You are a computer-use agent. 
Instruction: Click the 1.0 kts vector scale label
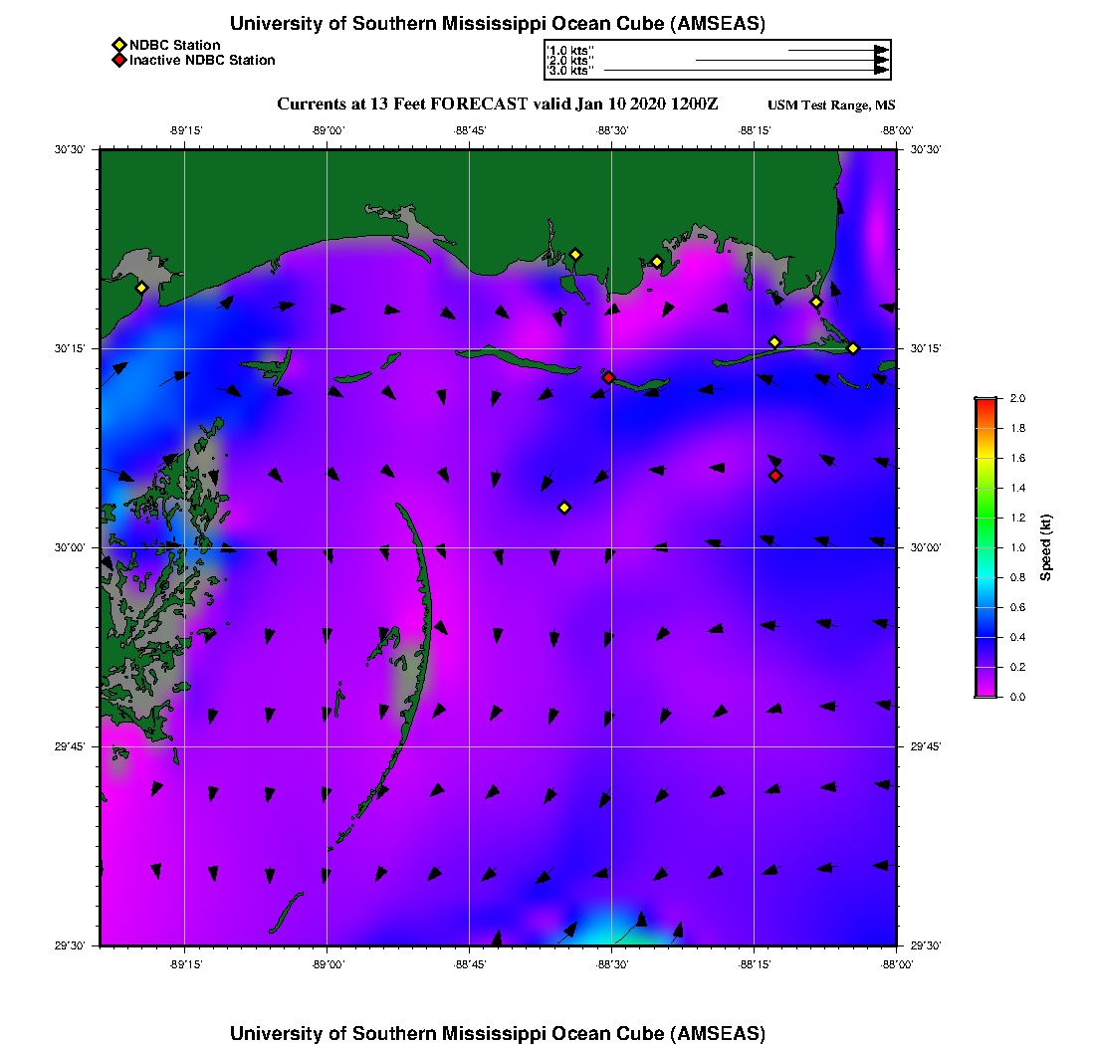[569, 49]
